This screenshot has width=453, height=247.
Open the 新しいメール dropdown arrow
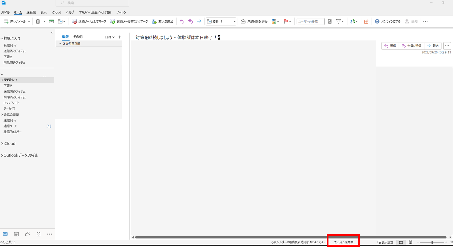29,22
